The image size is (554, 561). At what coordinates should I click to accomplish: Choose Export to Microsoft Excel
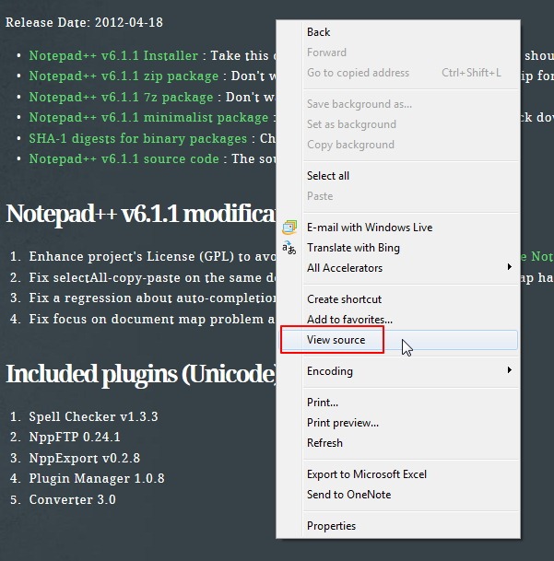point(367,474)
